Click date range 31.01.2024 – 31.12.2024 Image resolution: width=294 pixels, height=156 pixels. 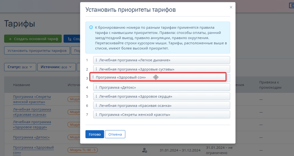(180, 150)
